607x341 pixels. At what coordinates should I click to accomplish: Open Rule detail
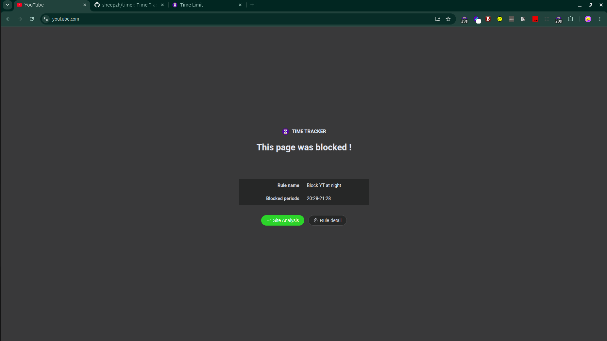point(327,220)
